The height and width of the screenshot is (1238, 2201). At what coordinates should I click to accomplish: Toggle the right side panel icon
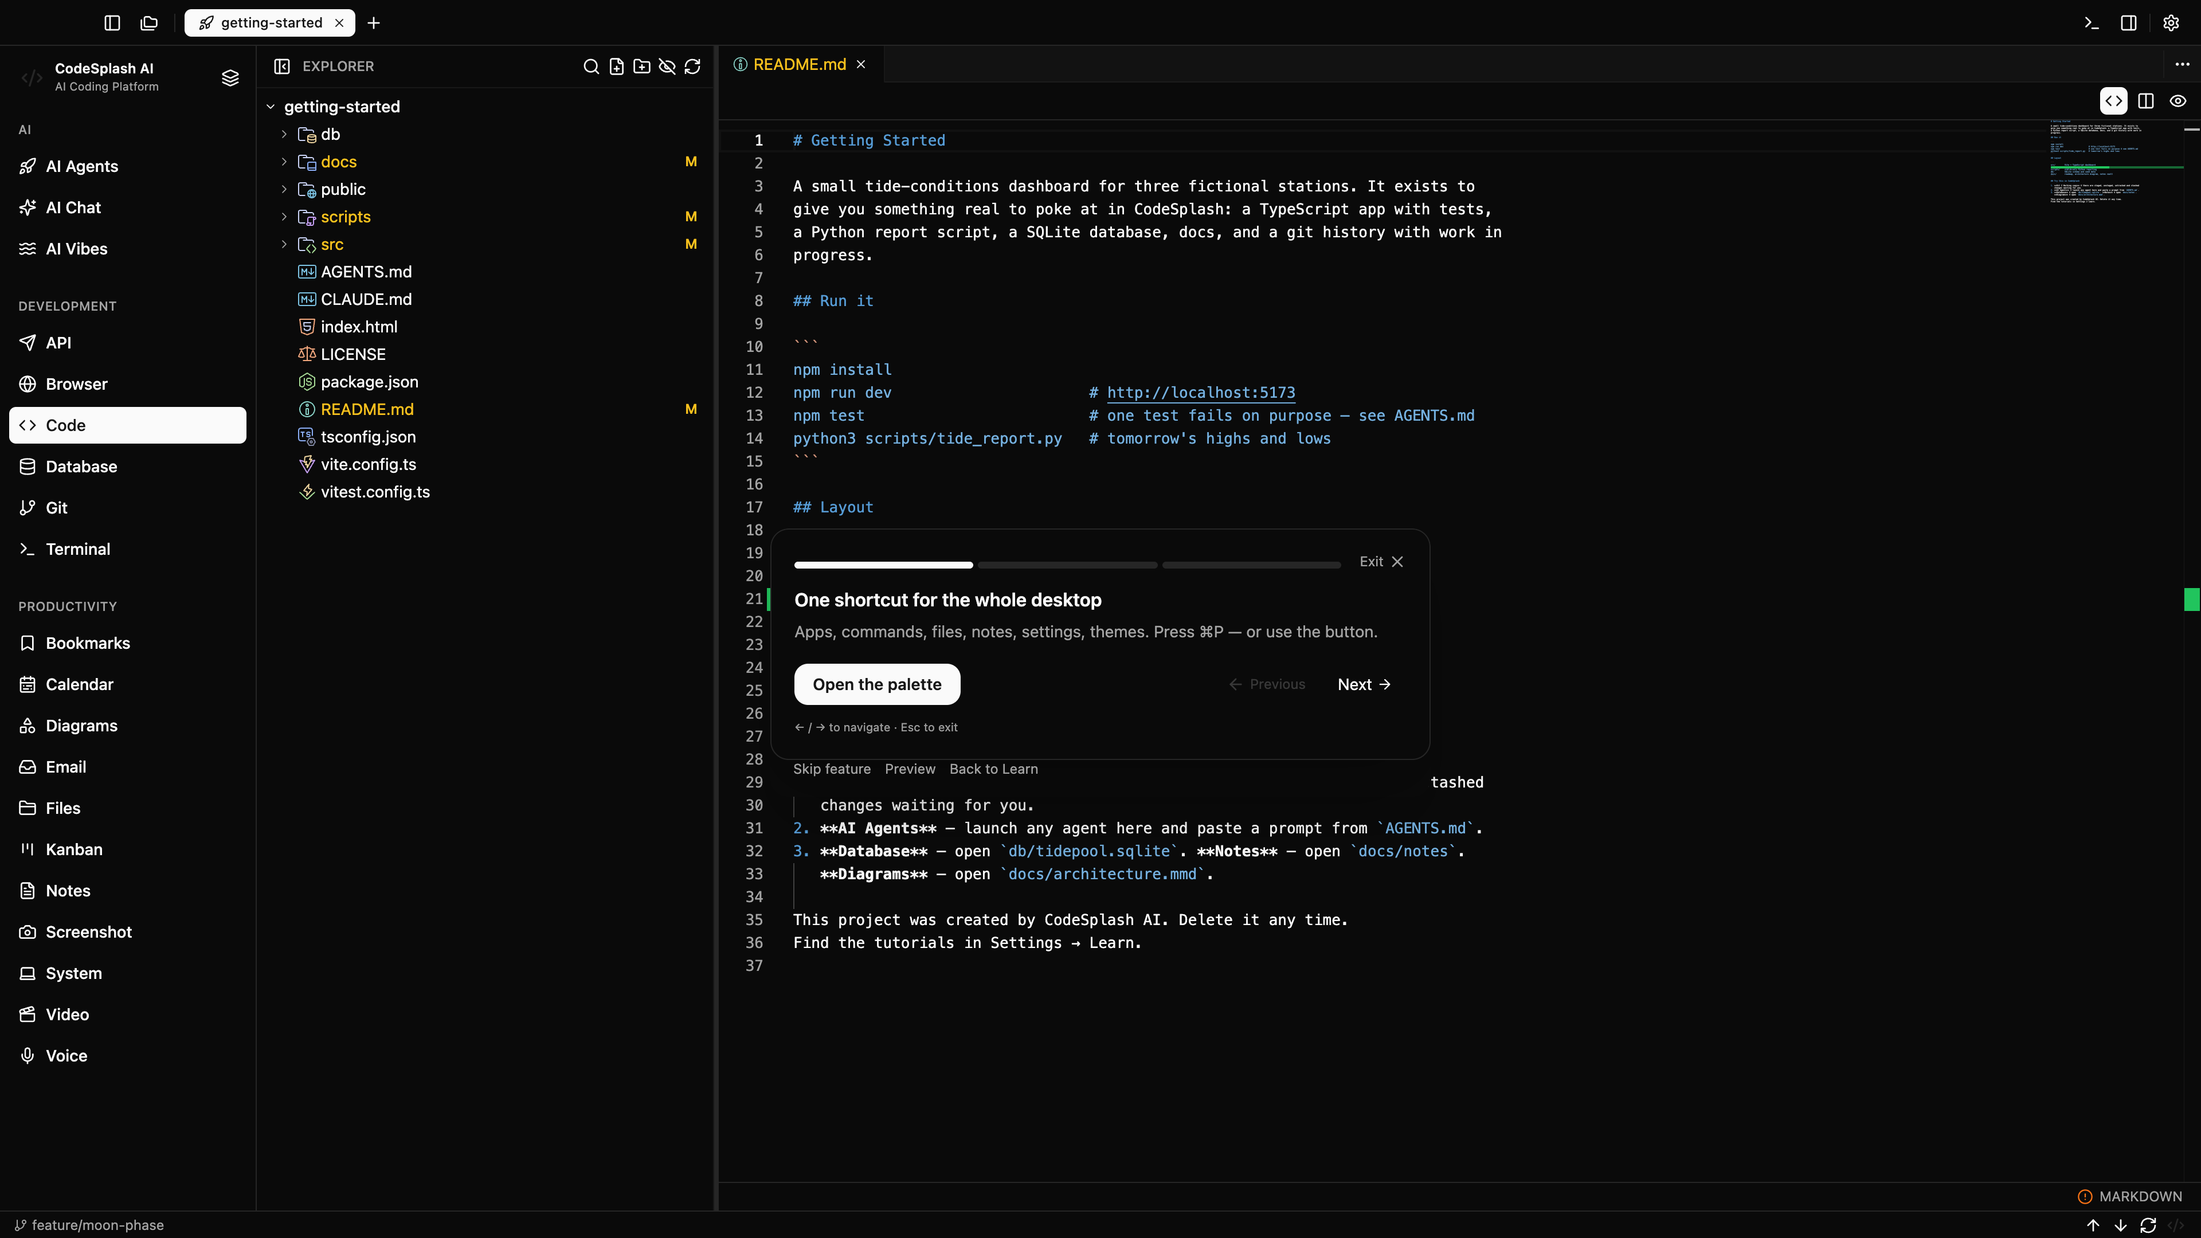[x=2128, y=23]
